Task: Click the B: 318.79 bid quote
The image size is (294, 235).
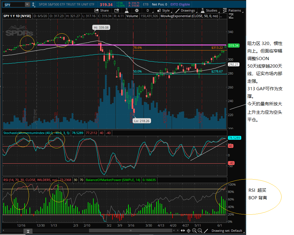Action: tap(134, 3)
